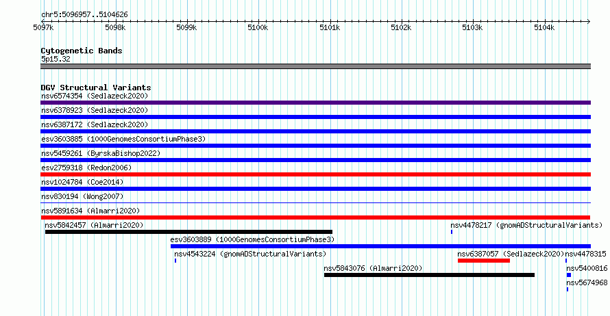Open nsv6387172 (Sedlazeck2020) label
This screenshot has height=316, width=610.
pos(95,124)
